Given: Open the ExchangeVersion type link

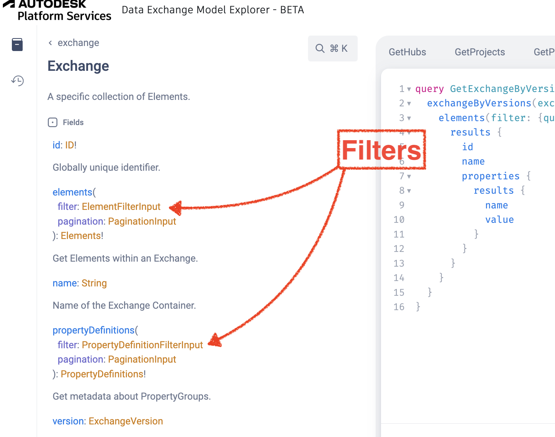Looking at the screenshot, I should click(x=126, y=421).
